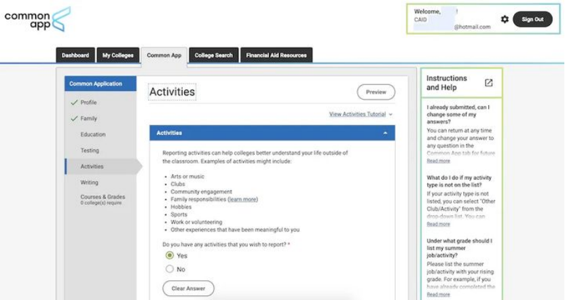The image size is (565, 300).
Task: Open account settings gear icon
Action: click(505, 20)
